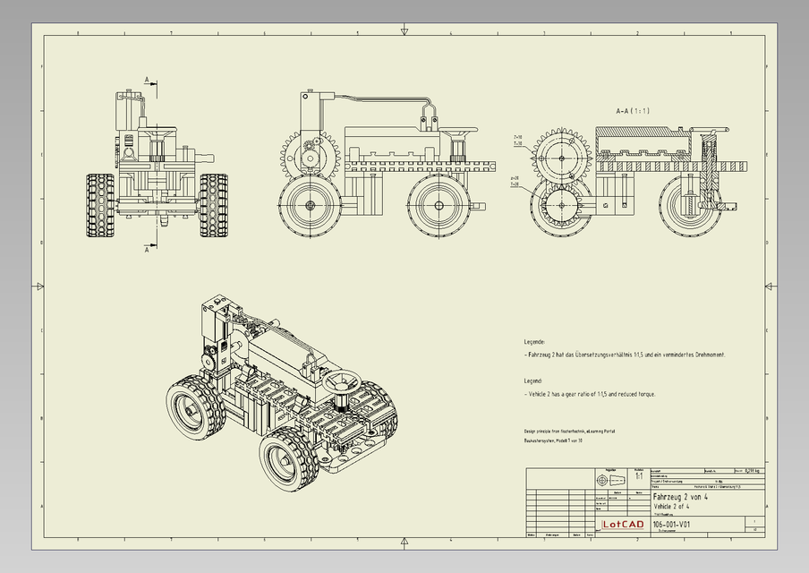
Task: Click the gear tooth count annotation 7=30
Action: (517, 136)
